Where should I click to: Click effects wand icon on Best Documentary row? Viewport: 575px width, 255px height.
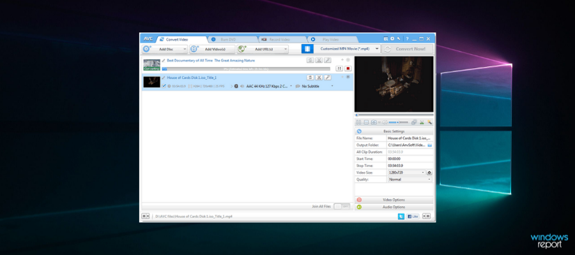[328, 61]
